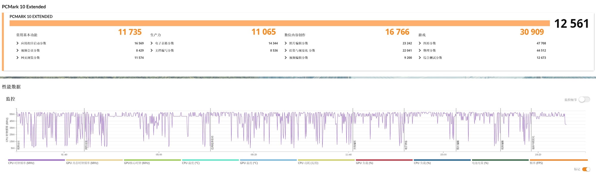Click the value 16 569
The width and height of the screenshot is (596, 180).
(139, 43)
